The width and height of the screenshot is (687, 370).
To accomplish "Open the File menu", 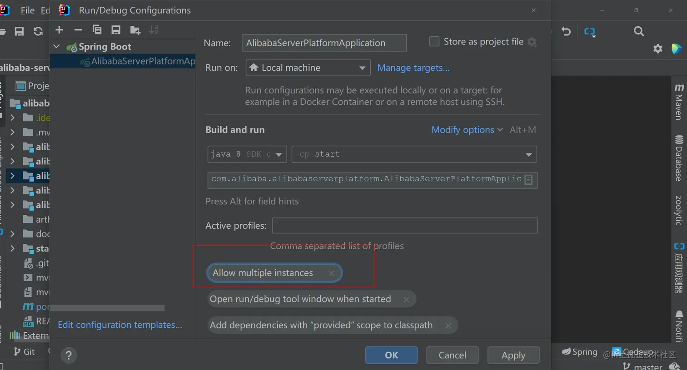I will click(x=27, y=10).
